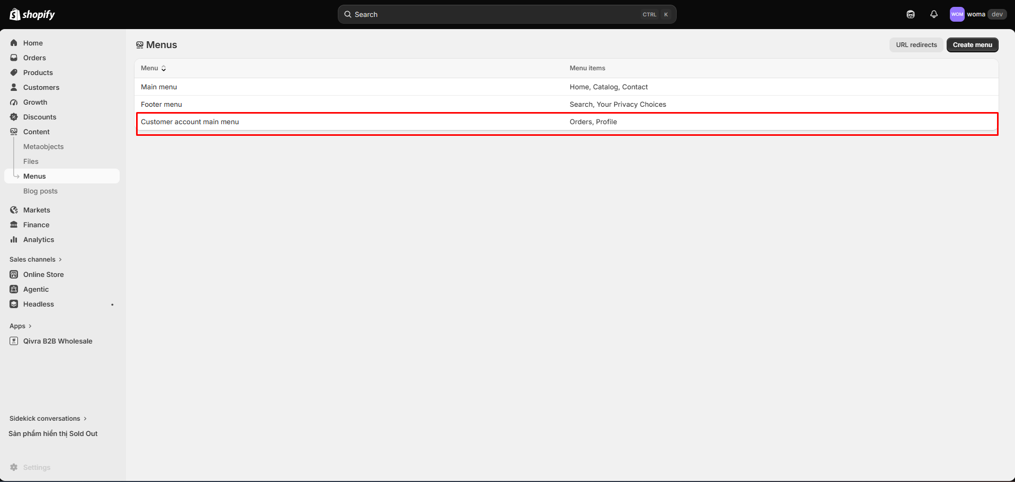Open Metaobjects under Content
The height and width of the screenshot is (482, 1015).
(43, 146)
